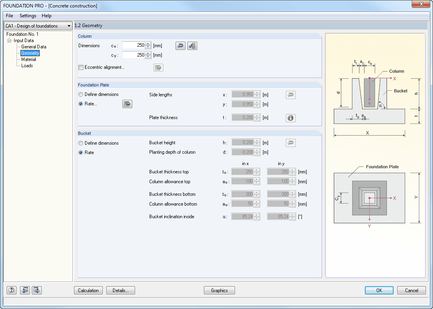The image size is (433, 309).
Task: Click the eccentric alignment settings icon
Action: [158, 68]
